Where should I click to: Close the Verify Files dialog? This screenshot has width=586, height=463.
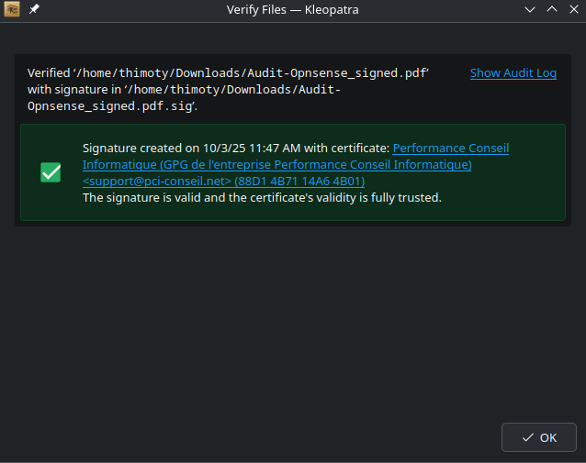coord(573,9)
